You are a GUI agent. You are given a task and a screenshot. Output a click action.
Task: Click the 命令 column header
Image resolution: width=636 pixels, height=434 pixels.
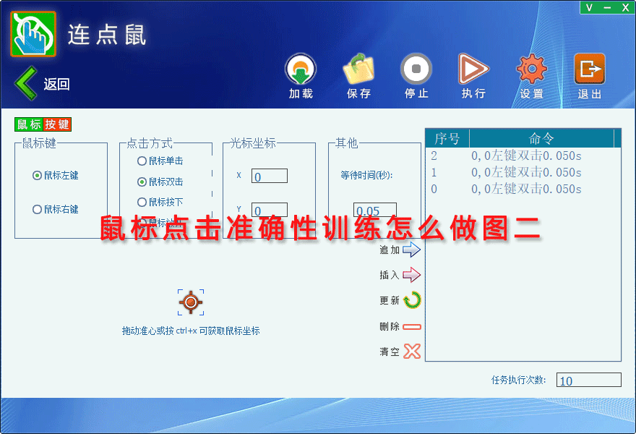pos(541,138)
